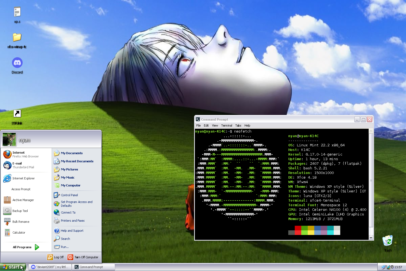Click the terminal scrollbar up arrow
This screenshot has width=406, height=271.
coord(371,131)
